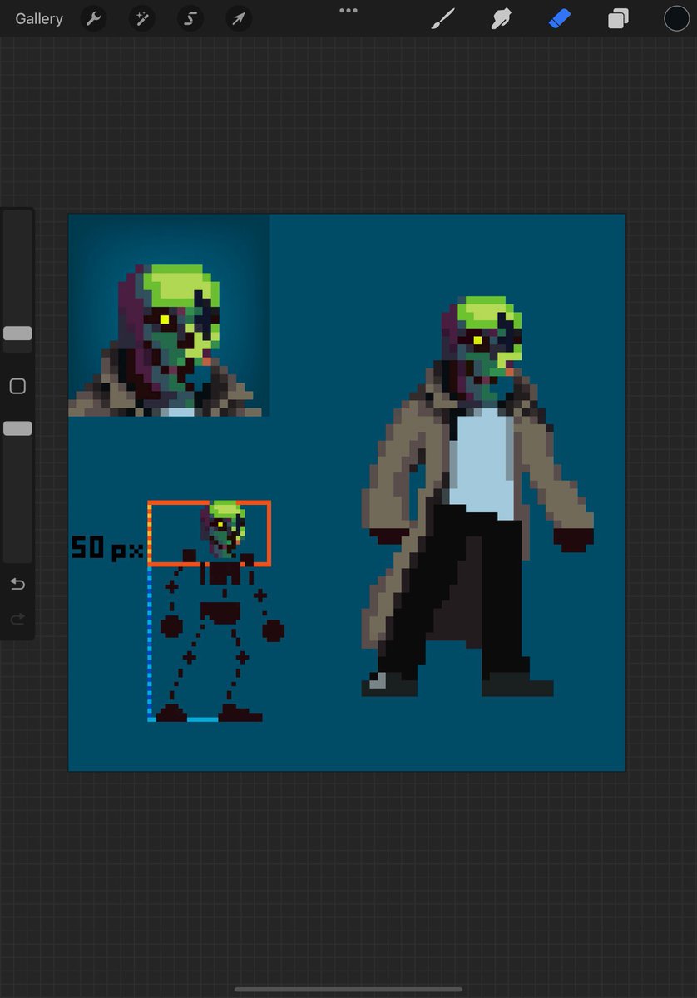Open the Adjustments magic wand menu
The width and height of the screenshot is (697, 998).
coord(142,18)
